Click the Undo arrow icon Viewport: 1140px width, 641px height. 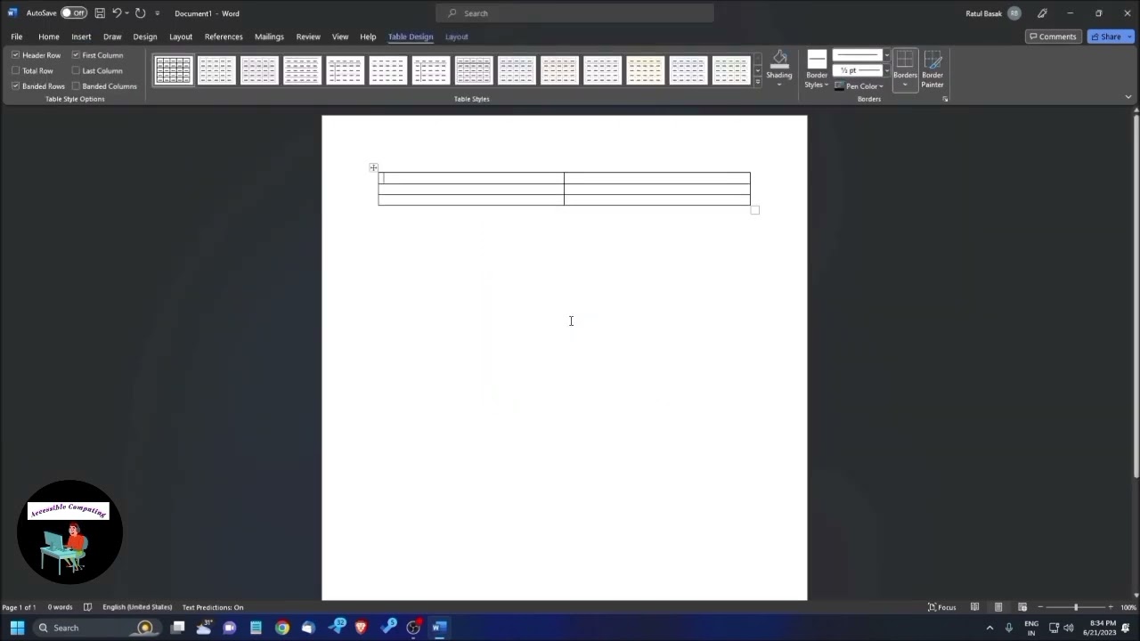(x=116, y=13)
